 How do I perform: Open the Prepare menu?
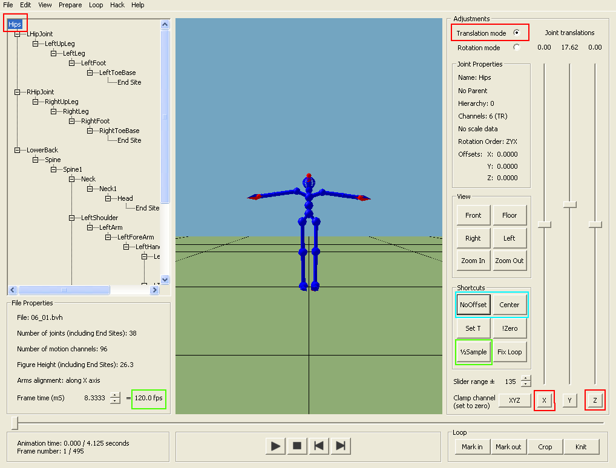70,5
